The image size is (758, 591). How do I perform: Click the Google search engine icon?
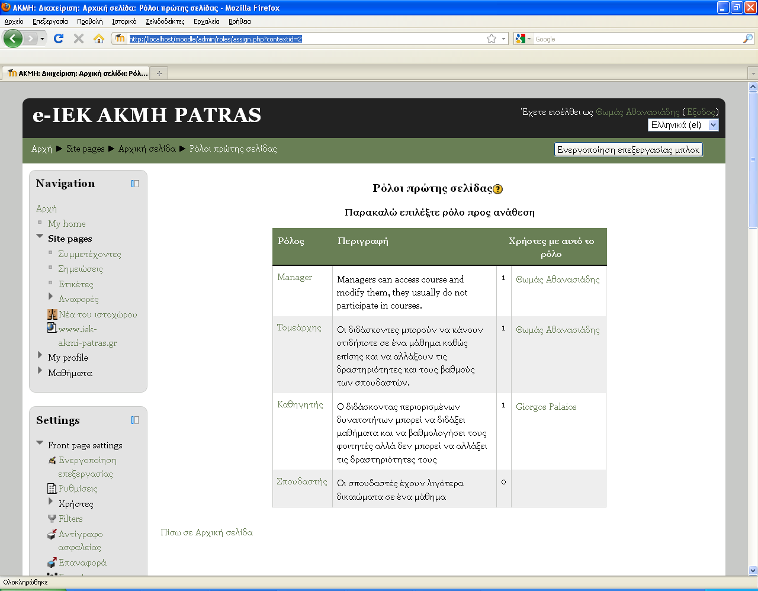(521, 38)
